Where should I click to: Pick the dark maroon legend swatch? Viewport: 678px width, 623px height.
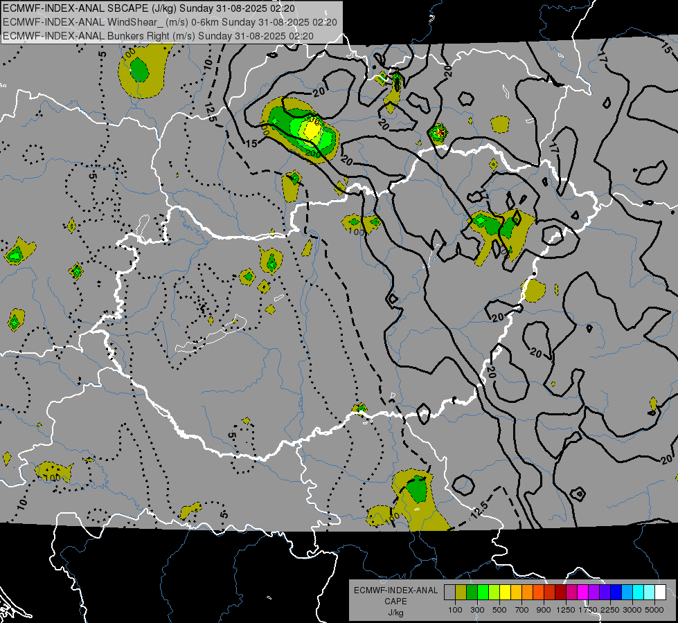[x=561, y=592]
